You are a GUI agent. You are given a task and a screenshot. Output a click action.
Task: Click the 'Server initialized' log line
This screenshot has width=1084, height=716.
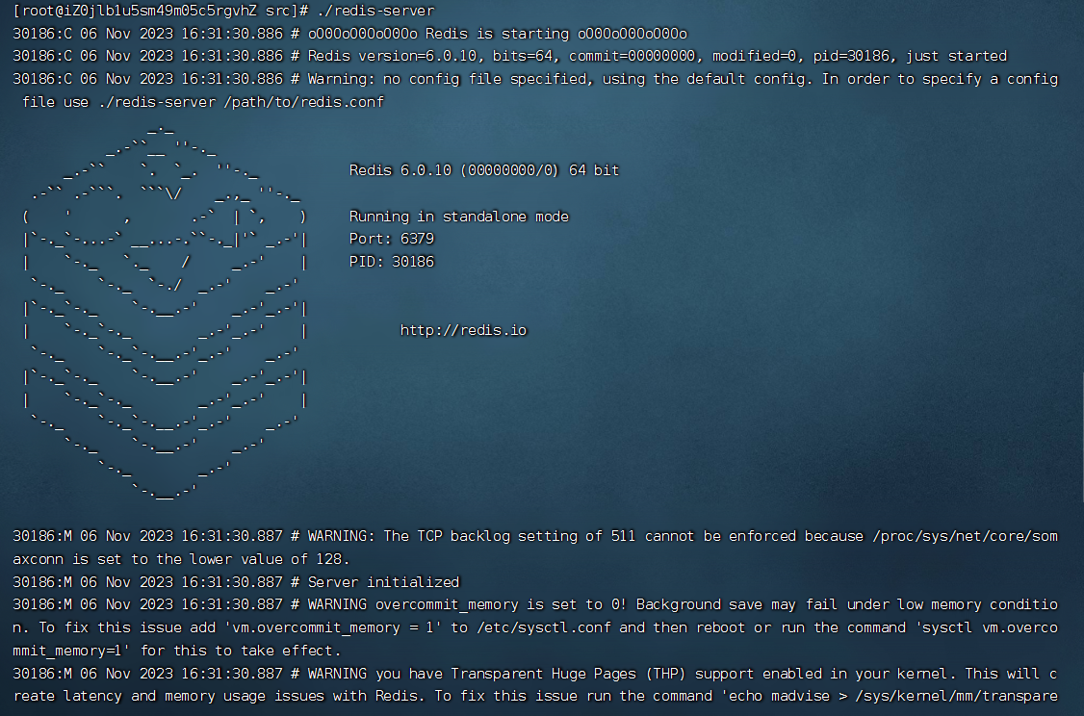tap(384, 582)
